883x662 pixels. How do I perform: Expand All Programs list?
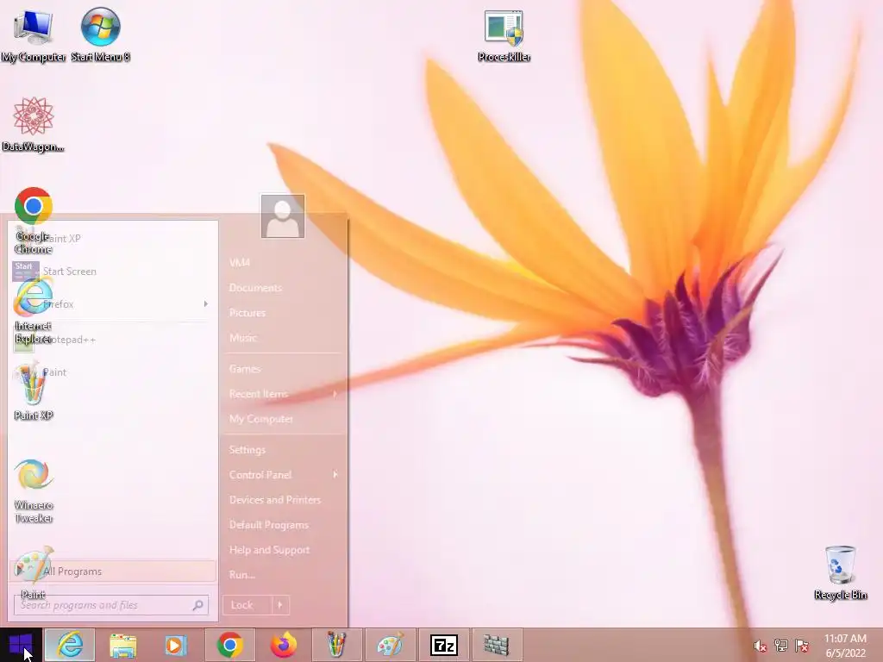click(113, 571)
